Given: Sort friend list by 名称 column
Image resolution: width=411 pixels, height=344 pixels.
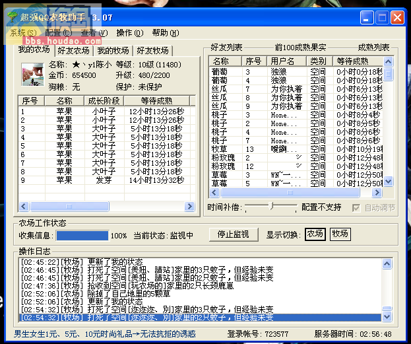Looking at the screenshot, I should [225, 61].
